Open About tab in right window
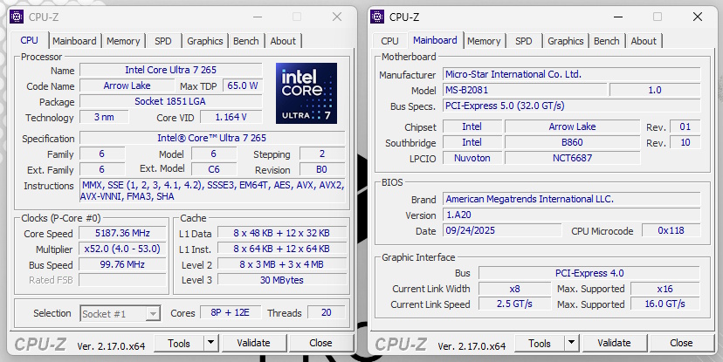 [x=644, y=41]
